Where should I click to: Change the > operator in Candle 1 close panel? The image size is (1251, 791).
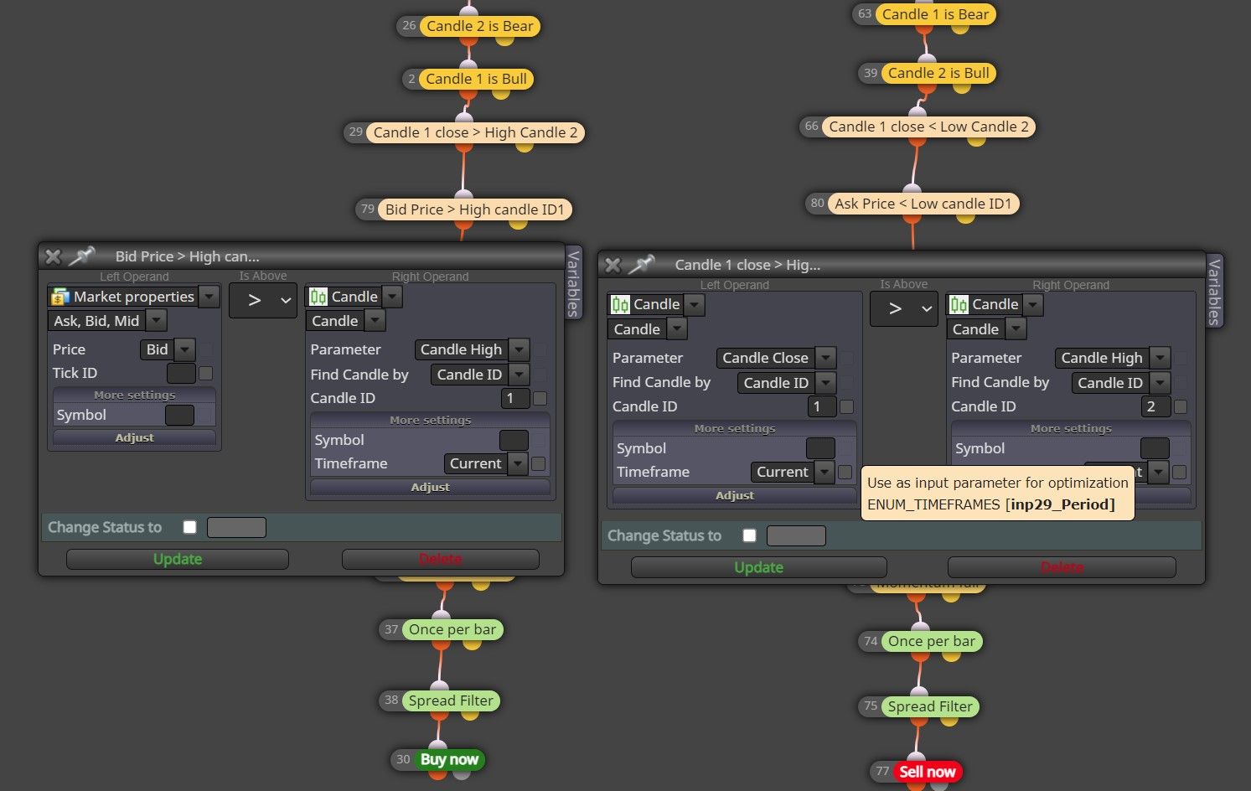(x=903, y=309)
